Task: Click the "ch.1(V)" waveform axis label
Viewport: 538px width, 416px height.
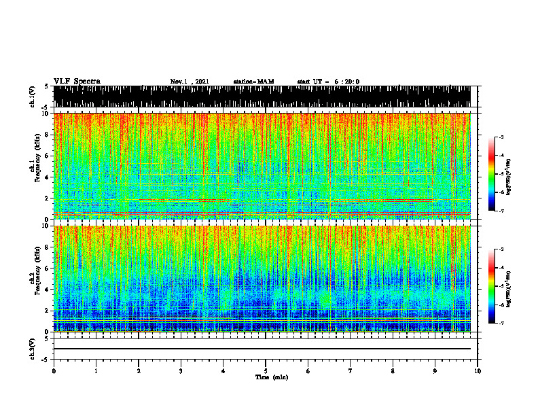Action: [x=32, y=97]
